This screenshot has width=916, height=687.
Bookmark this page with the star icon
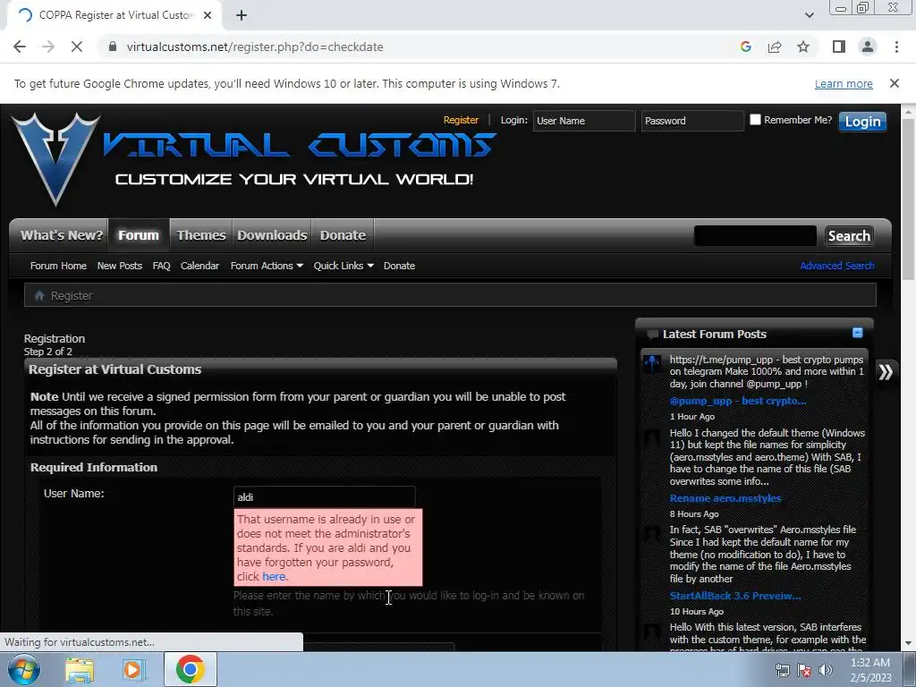803,47
